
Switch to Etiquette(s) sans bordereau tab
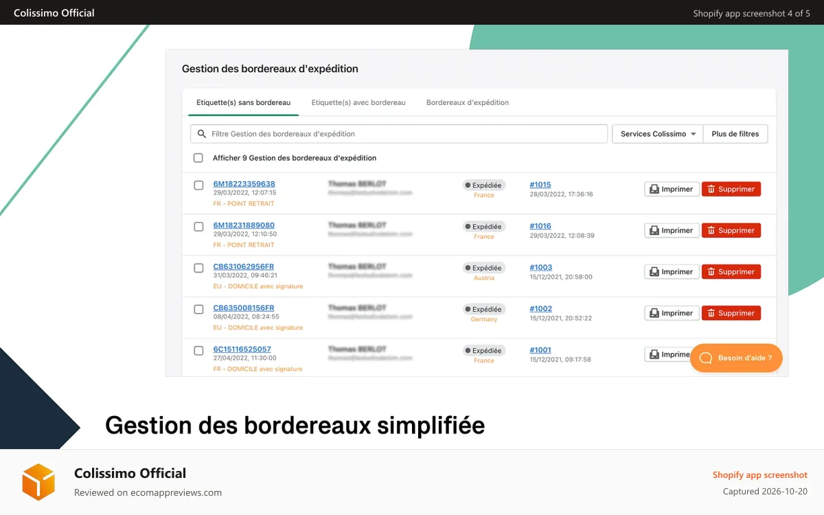point(243,102)
